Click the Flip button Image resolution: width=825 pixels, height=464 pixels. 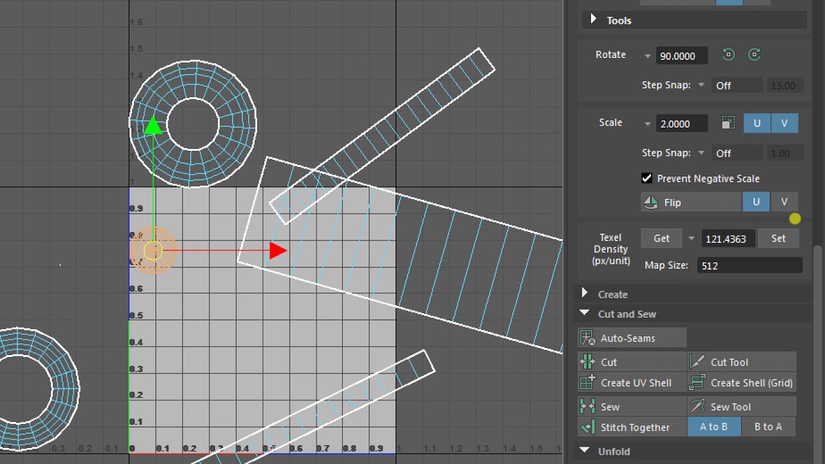pyautogui.click(x=691, y=202)
